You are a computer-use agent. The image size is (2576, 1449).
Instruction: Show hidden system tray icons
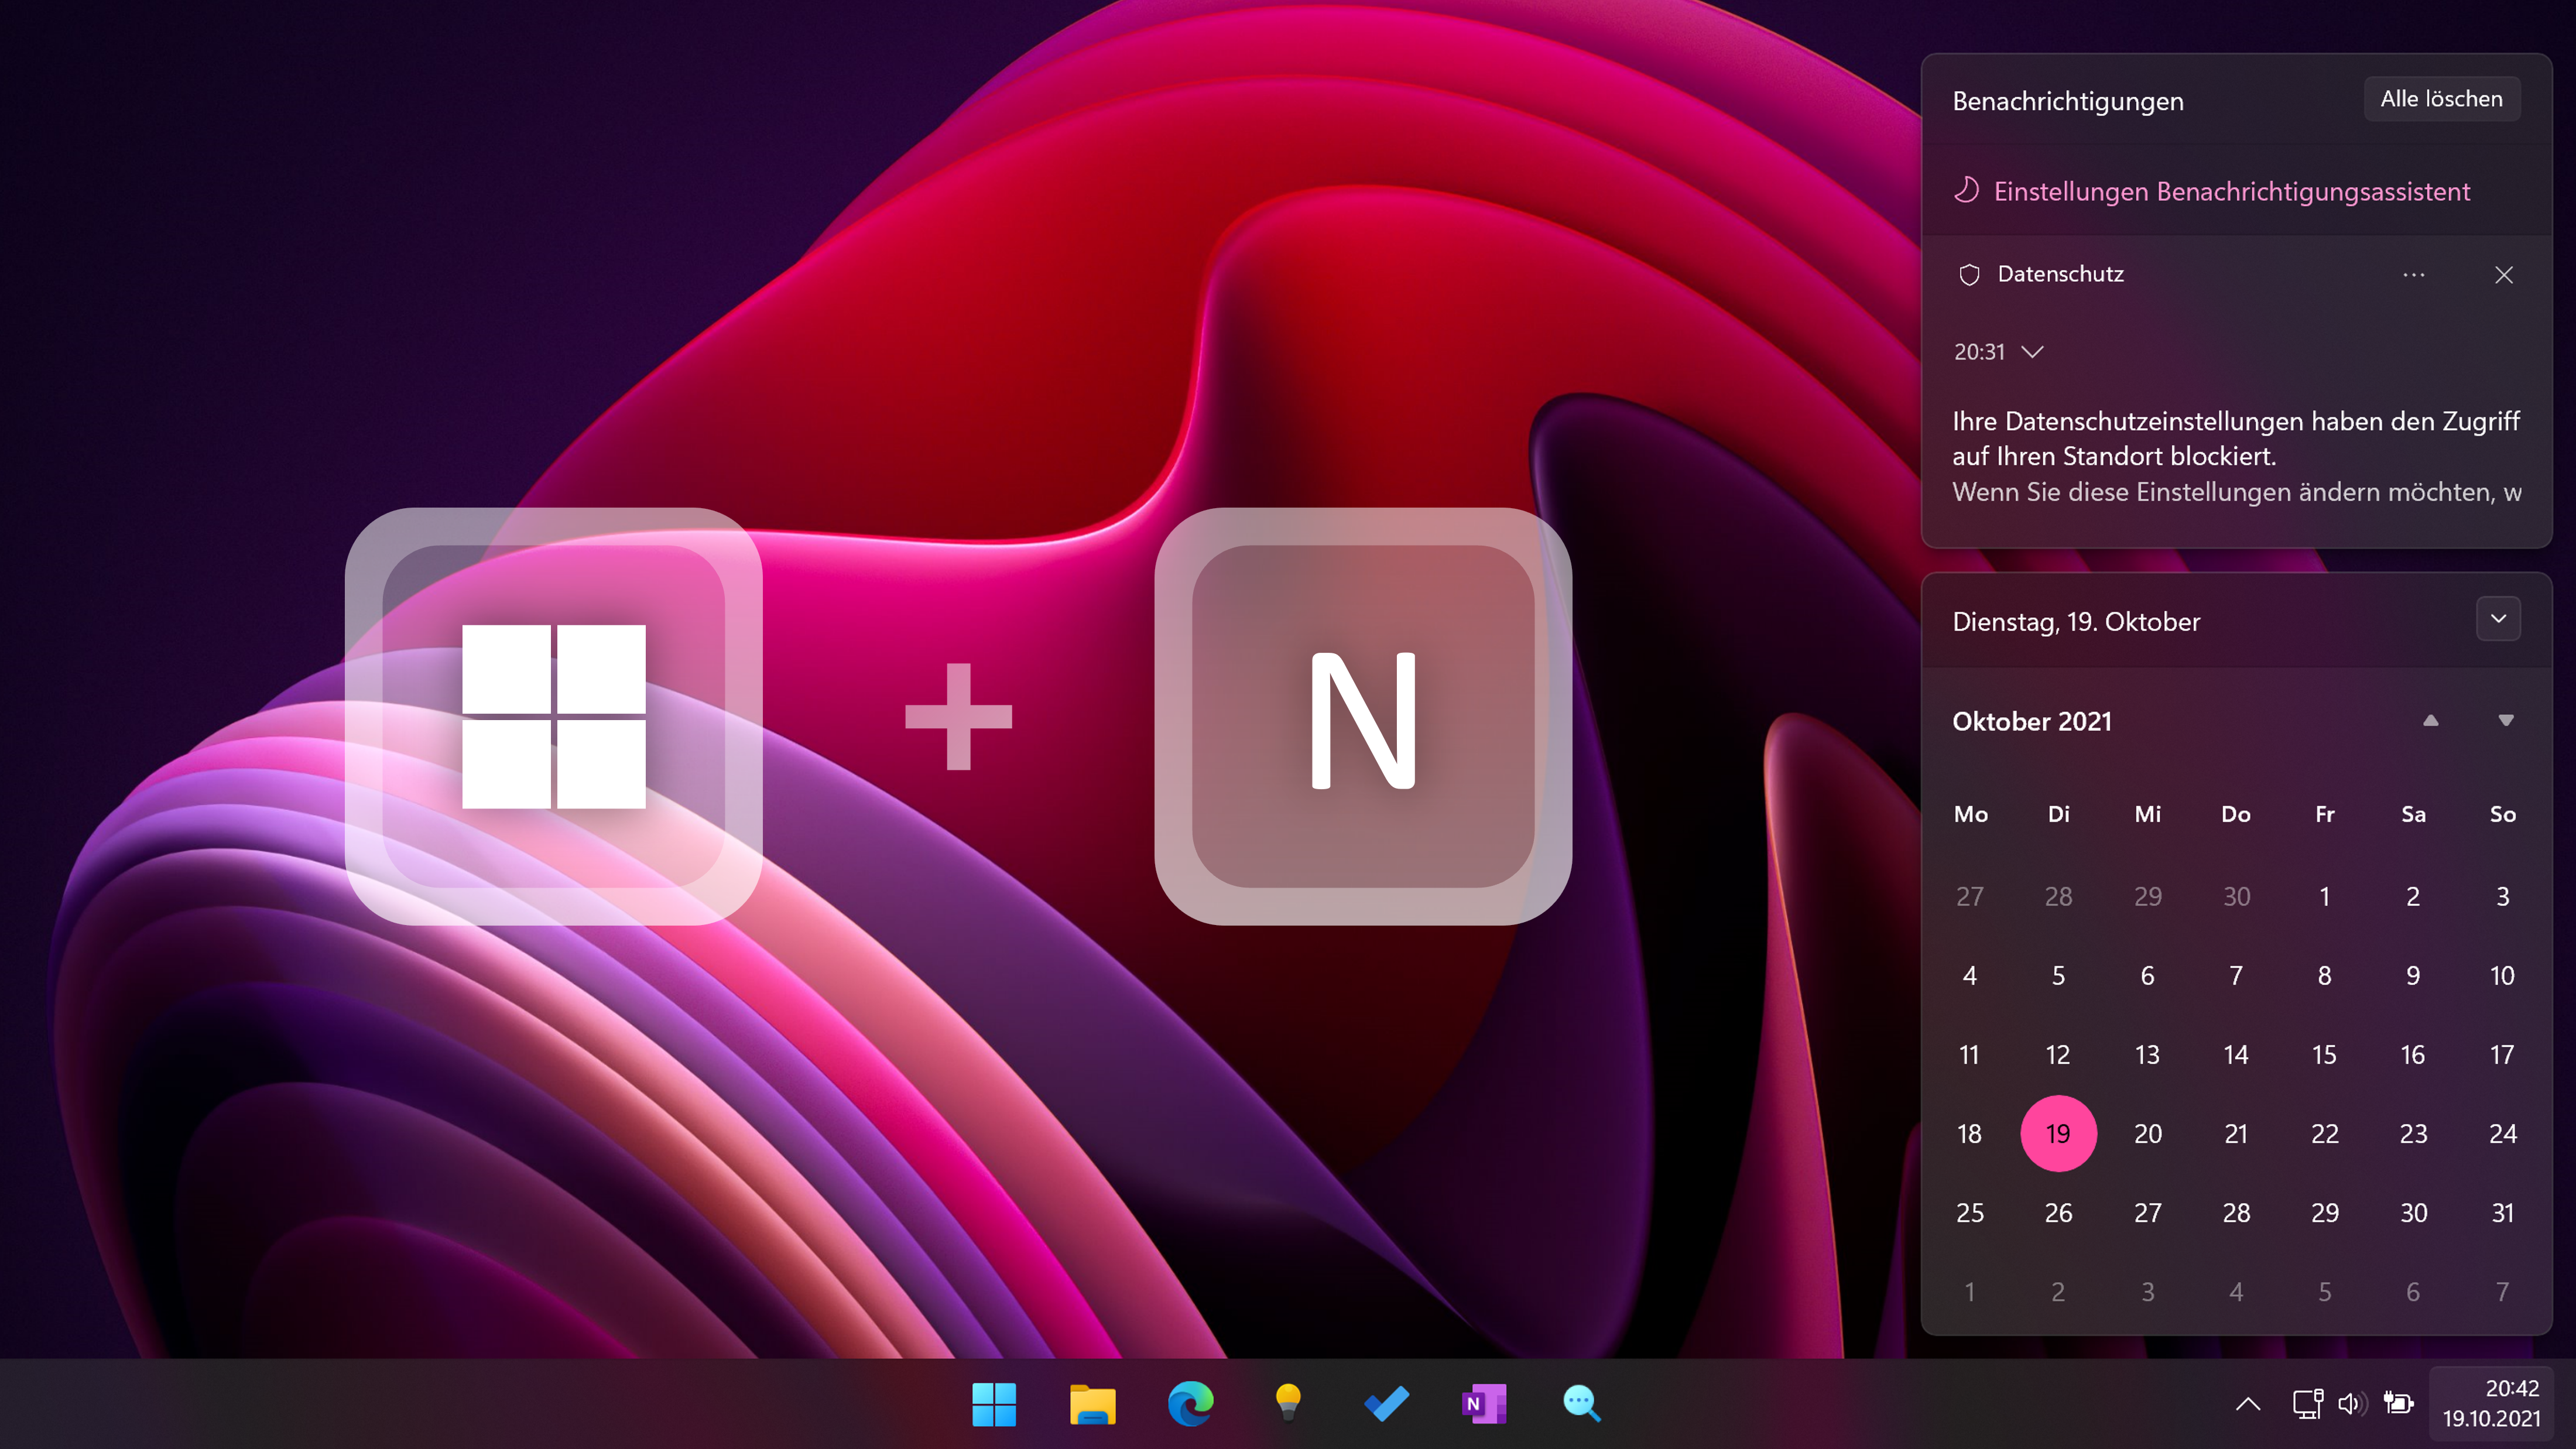[2248, 1404]
